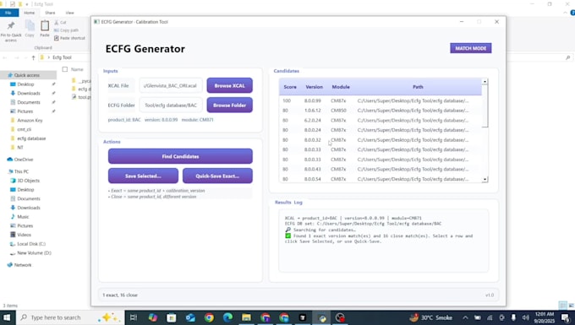Switch Explorer to details view icon
Viewport: 575px width, 325px height.
click(x=562, y=306)
